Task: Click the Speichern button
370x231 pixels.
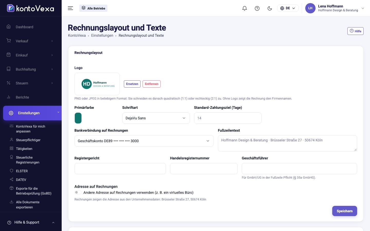Action: click(345, 211)
